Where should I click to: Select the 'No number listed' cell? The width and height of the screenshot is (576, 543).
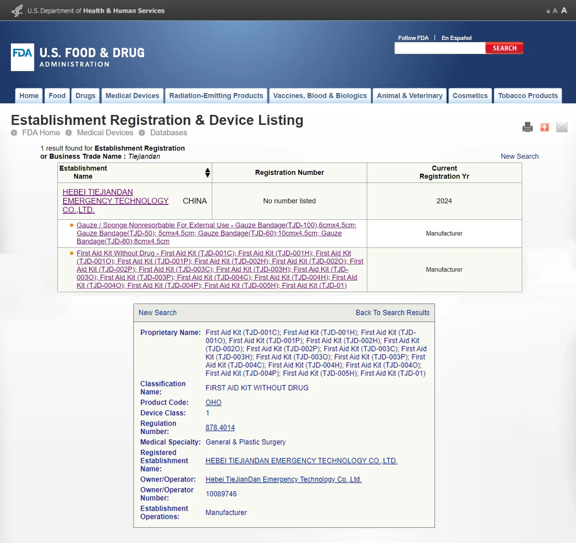pos(290,201)
